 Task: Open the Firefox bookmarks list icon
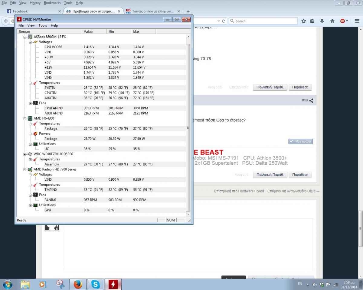(312, 21)
